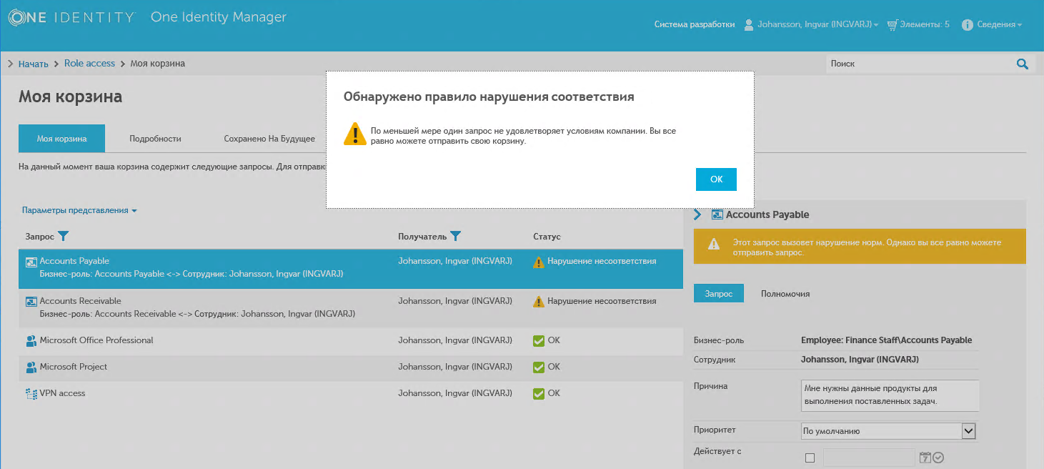Click the role icon in the Accounts Payable details header
This screenshot has height=469, width=1044.
point(717,214)
